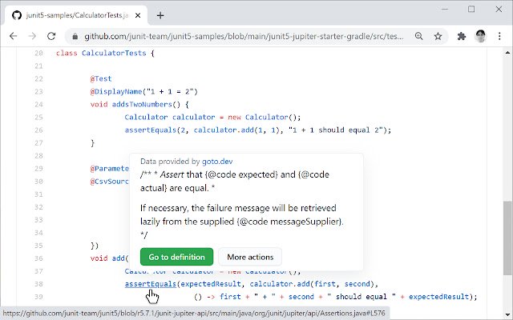Open the Chrome three-dot menu
The width and height of the screenshot is (513, 320).
point(499,36)
